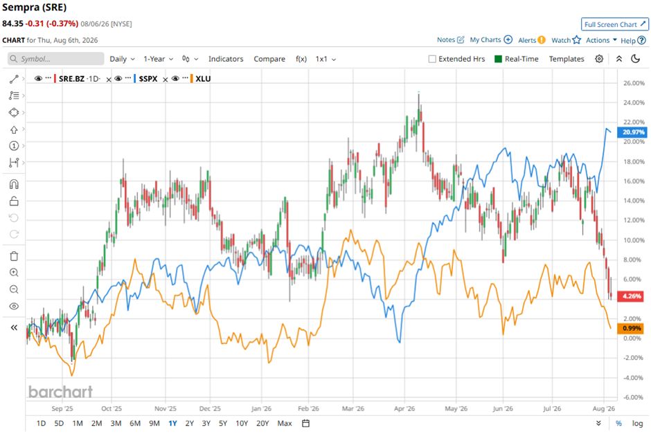651x434 pixels.
Task: Toggle the magnet snap mode
Action: 14,184
